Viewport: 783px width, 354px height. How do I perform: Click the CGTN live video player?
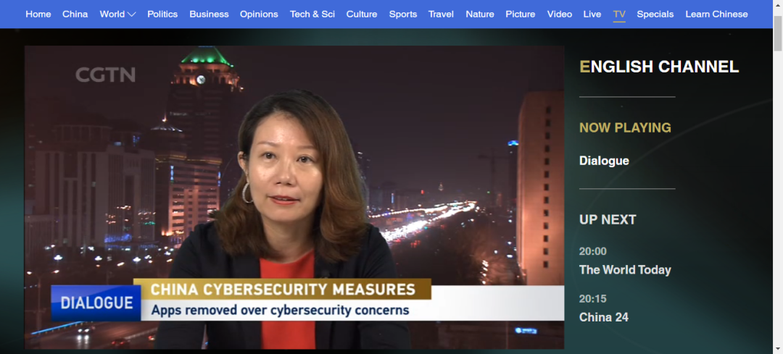[294, 198]
